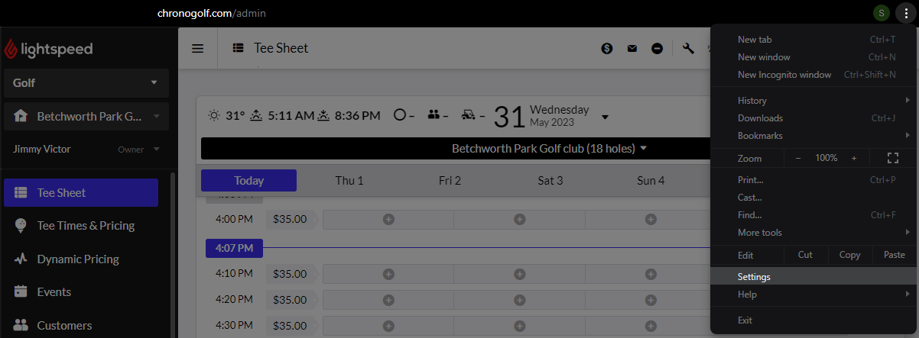Open the wrench tools icon
This screenshot has width=919, height=338.
[x=688, y=48]
